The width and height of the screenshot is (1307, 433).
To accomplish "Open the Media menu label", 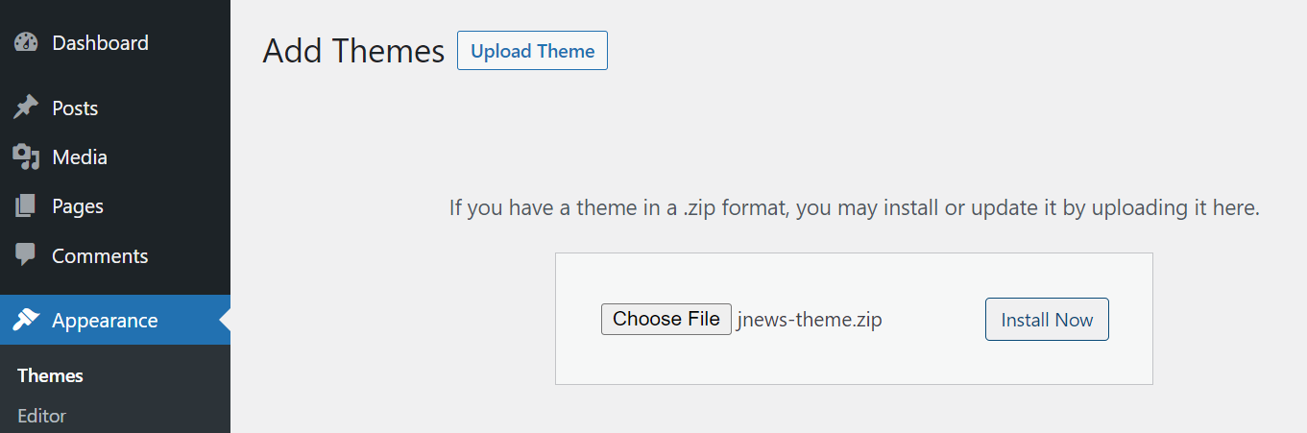I will [x=80, y=157].
